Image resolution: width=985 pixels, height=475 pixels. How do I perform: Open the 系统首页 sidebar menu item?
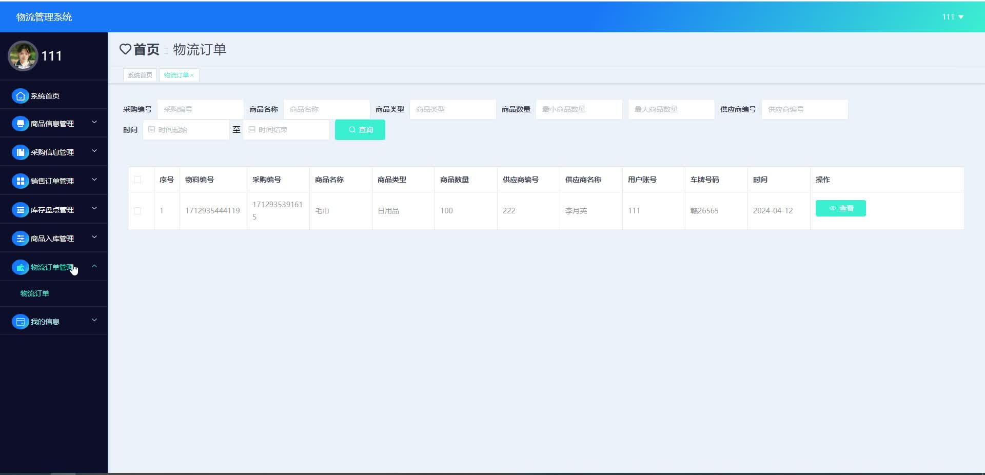pos(54,96)
